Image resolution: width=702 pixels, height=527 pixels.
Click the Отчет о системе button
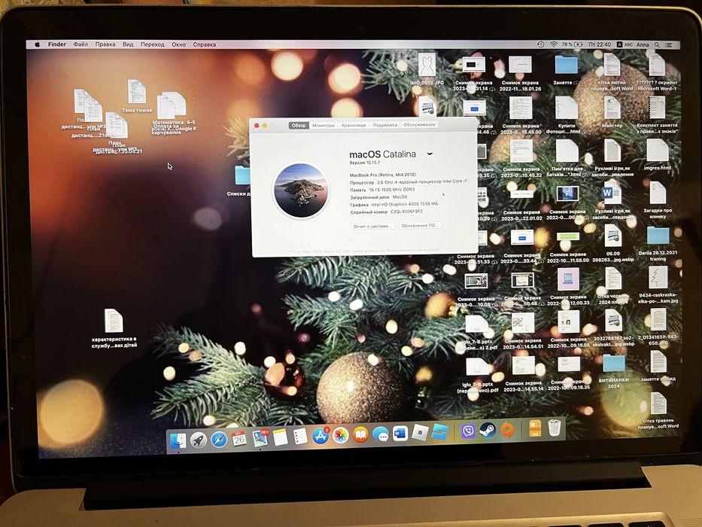pos(372,227)
